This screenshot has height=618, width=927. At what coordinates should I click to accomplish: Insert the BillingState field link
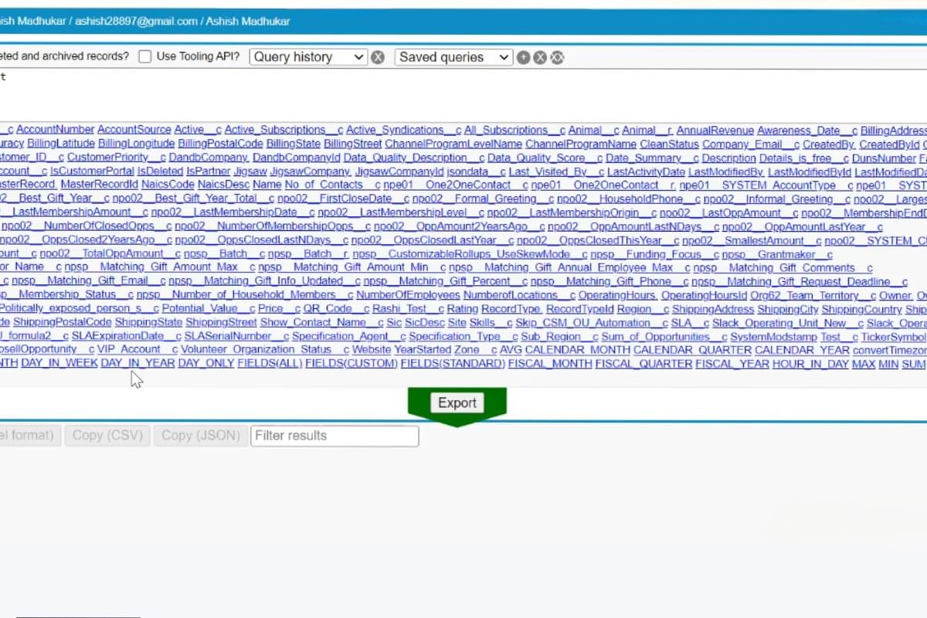[x=294, y=144]
